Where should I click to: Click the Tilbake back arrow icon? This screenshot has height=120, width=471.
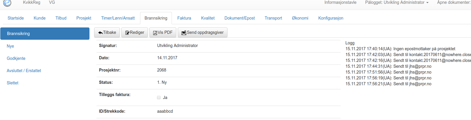(100, 33)
